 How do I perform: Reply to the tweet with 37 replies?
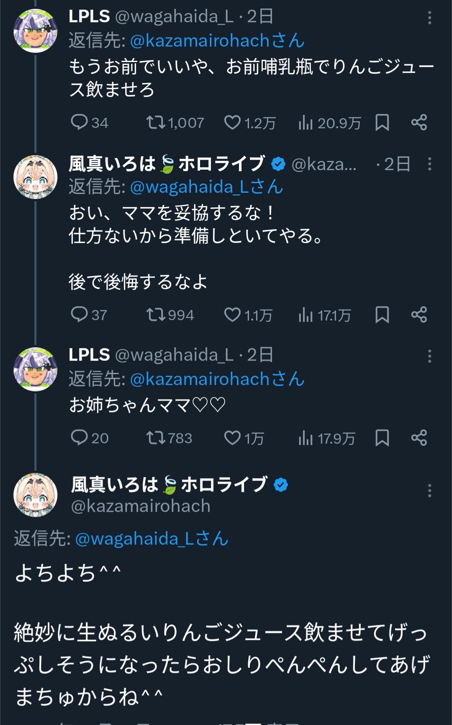click(x=79, y=314)
